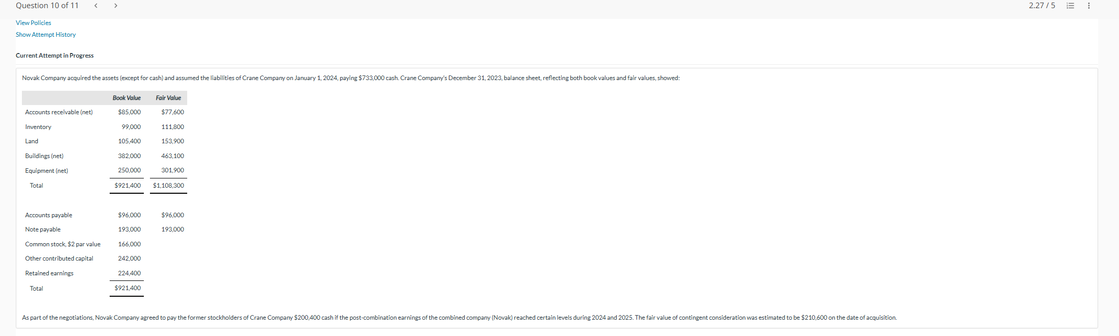Screen dimensions: 1119x336
Task: Click Accounts receivable fair value $77,600
Action: pyautogui.click(x=173, y=112)
